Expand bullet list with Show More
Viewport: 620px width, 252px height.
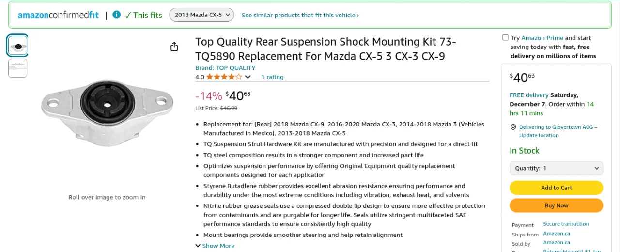pos(215,246)
